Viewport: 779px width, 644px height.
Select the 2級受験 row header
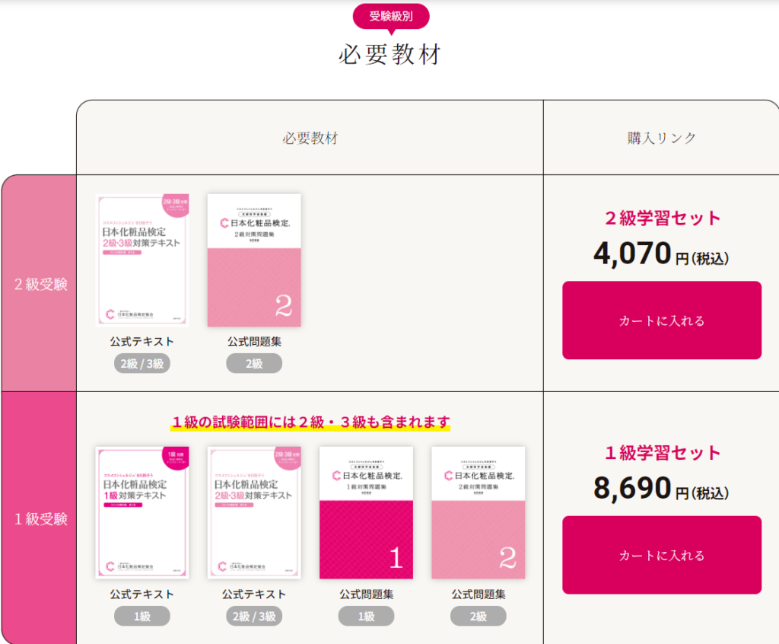[40, 283]
